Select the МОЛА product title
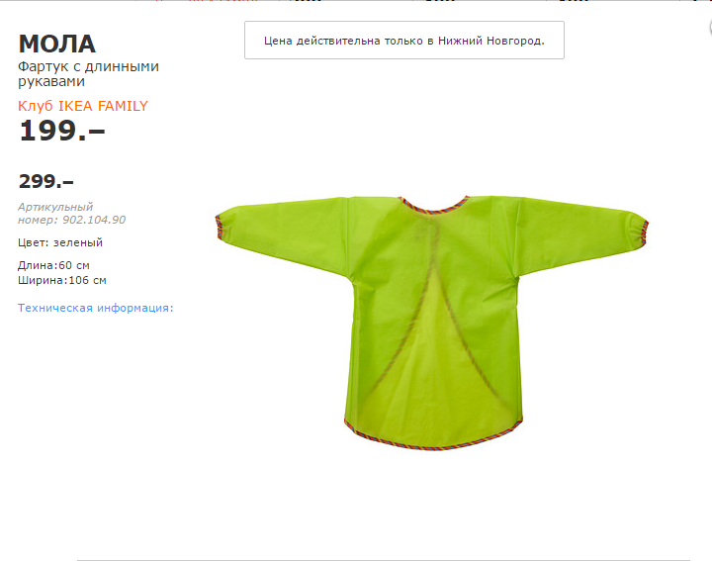712x561 pixels. [x=56, y=45]
